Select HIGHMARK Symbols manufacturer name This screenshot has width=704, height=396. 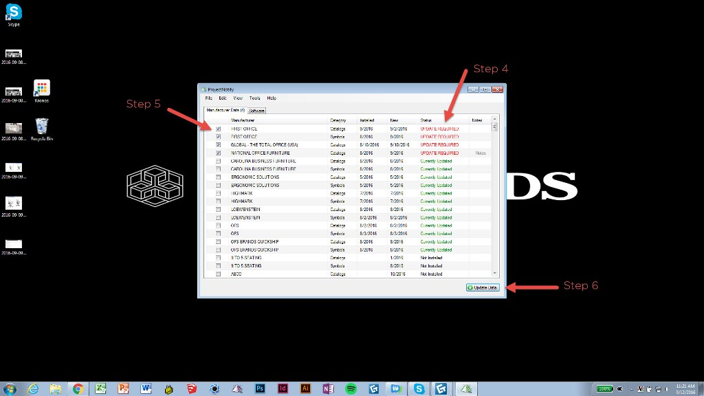(241, 201)
